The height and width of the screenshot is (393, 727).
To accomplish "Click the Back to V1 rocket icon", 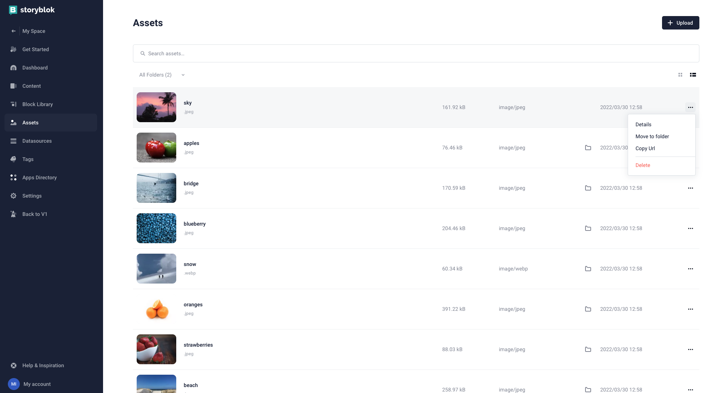I will [13, 214].
